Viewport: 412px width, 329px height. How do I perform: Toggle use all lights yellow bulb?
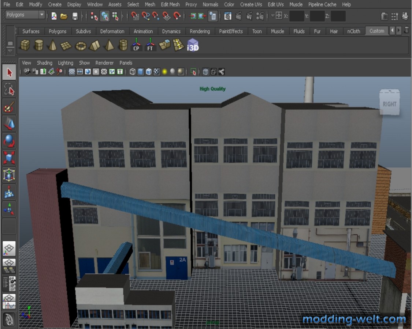[164, 72]
